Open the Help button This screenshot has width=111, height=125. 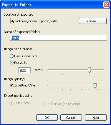click(x=96, y=118)
